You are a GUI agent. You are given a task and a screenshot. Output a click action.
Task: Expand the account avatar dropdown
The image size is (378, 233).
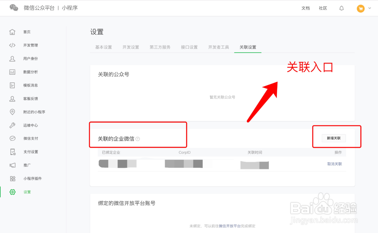point(364,8)
